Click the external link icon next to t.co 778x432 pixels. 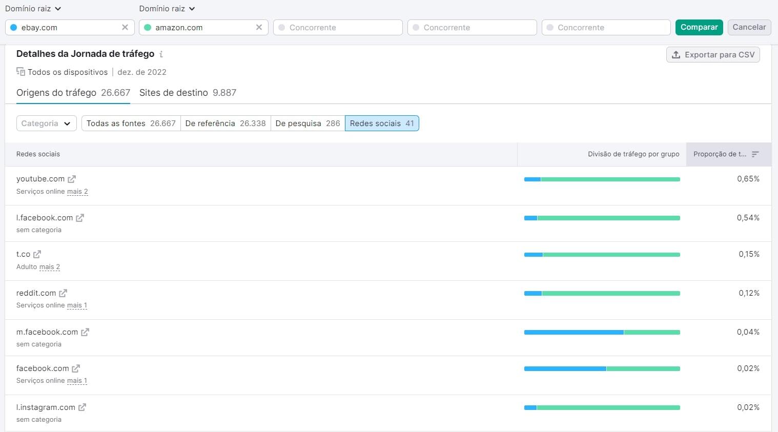coord(37,254)
